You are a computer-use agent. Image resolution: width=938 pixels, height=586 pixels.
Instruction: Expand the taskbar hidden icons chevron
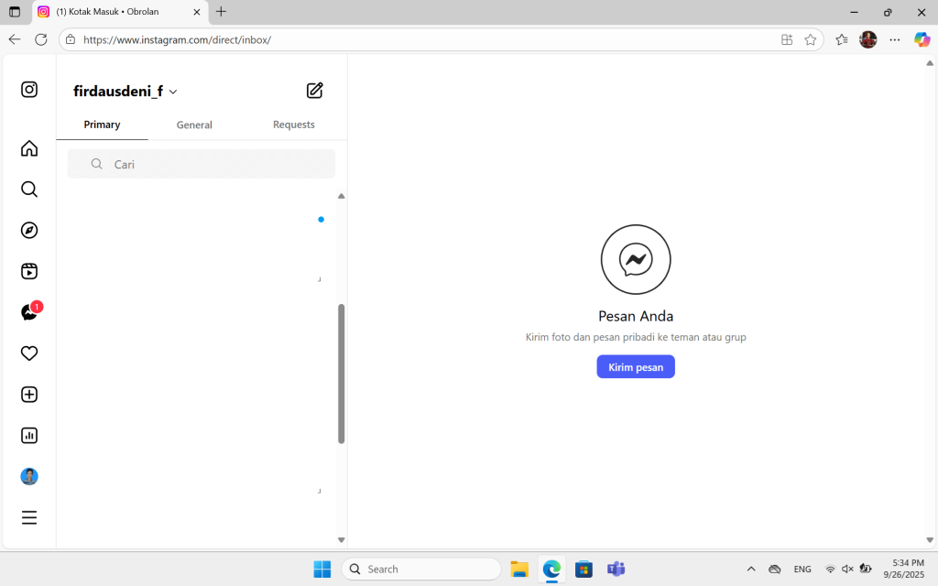point(750,569)
